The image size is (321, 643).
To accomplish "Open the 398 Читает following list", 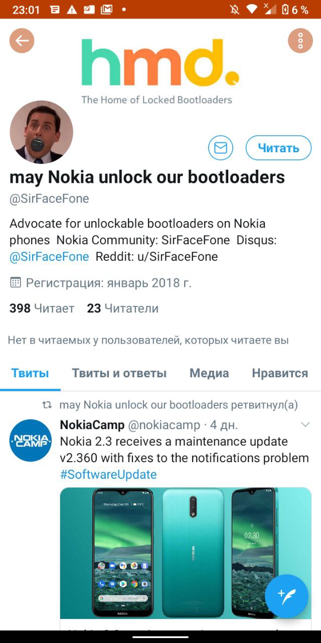I will 42,308.
